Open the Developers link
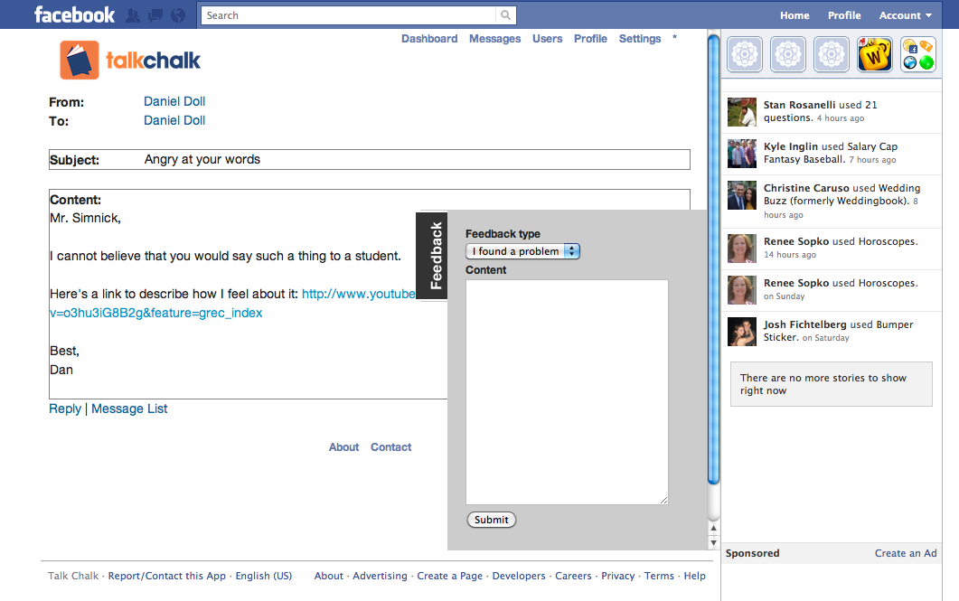Viewport: 959px width, 601px height. [x=519, y=576]
